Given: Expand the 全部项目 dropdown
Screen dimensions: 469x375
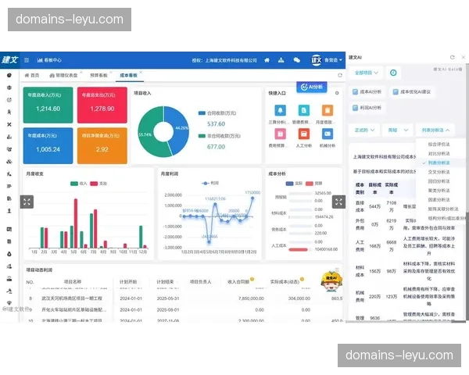Looking at the screenshot, I should click(367, 73).
